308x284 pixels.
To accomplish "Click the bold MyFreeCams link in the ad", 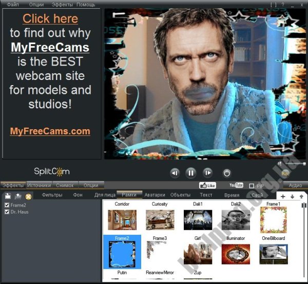I will (50, 48).
